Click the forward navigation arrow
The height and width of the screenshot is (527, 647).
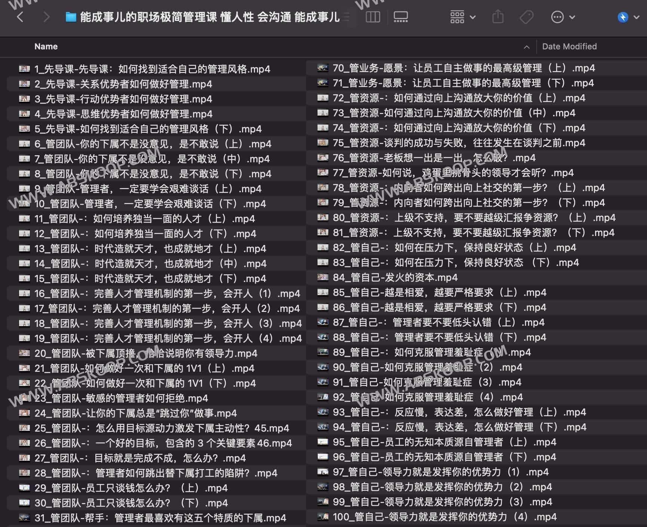[46, 17]
